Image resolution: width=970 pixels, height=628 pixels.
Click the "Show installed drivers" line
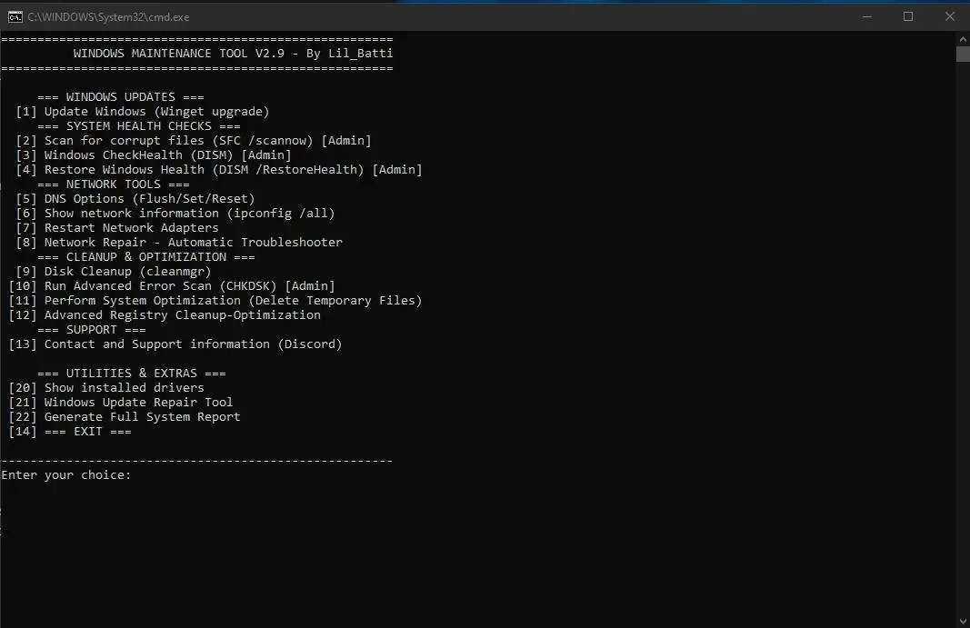(124, 388)
